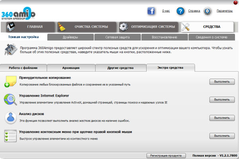
Task: Select the СРЕДСТВА tab
Action: tap(207, 27)
